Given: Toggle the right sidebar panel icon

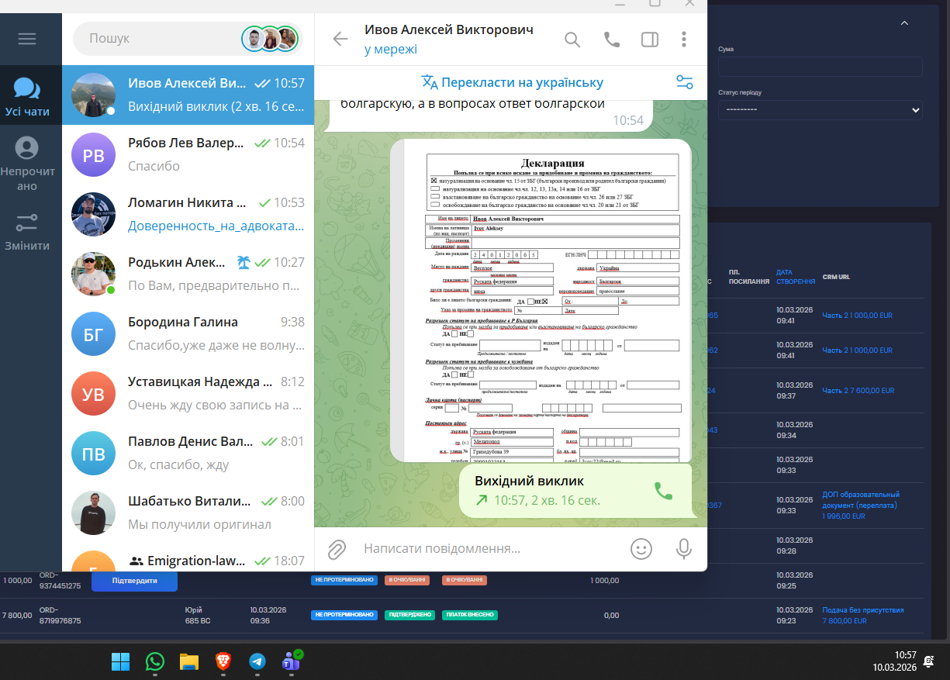Looking at the screenshot, I should [x=650, y=40].
